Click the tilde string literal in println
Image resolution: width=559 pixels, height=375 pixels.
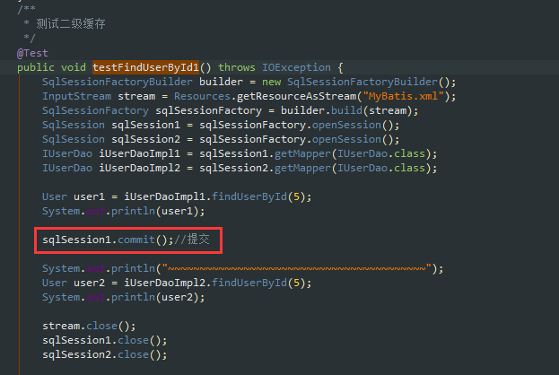pyautogui.click(x=297, y=268)
